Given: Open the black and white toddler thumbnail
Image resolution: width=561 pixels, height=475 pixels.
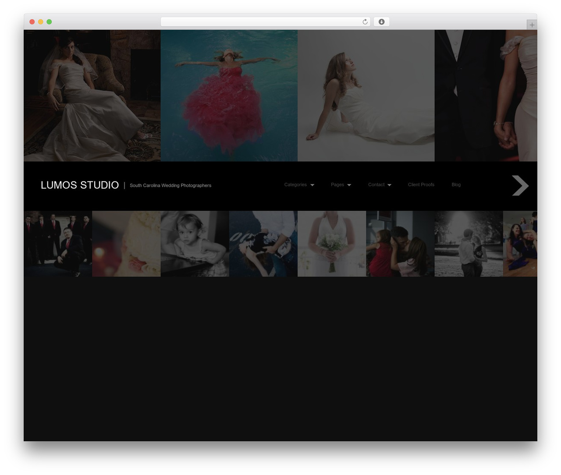Looking at the screenshot, I should (195, 244).
